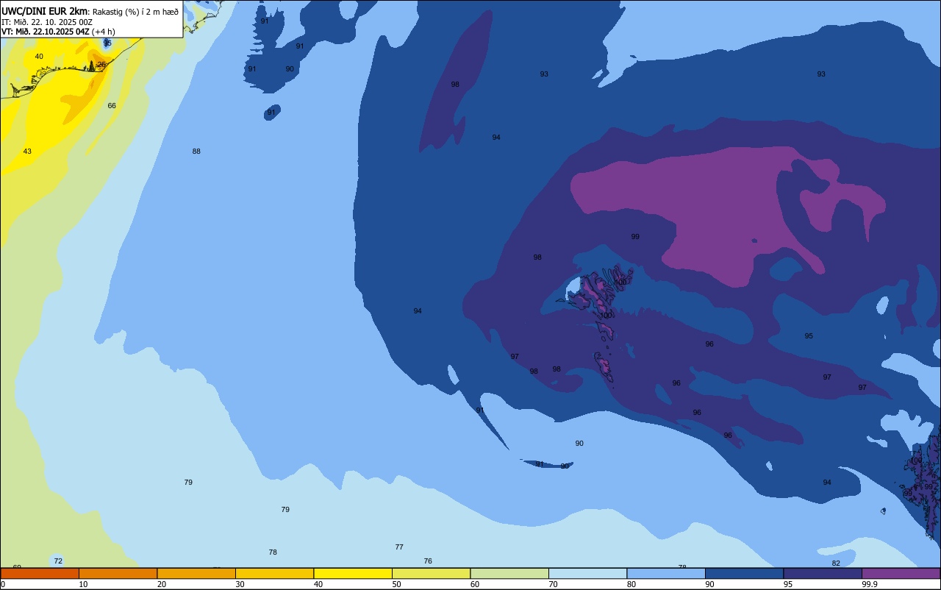Click the humidity value '72' on the map

pyautogui.click(x=58, y=561)
